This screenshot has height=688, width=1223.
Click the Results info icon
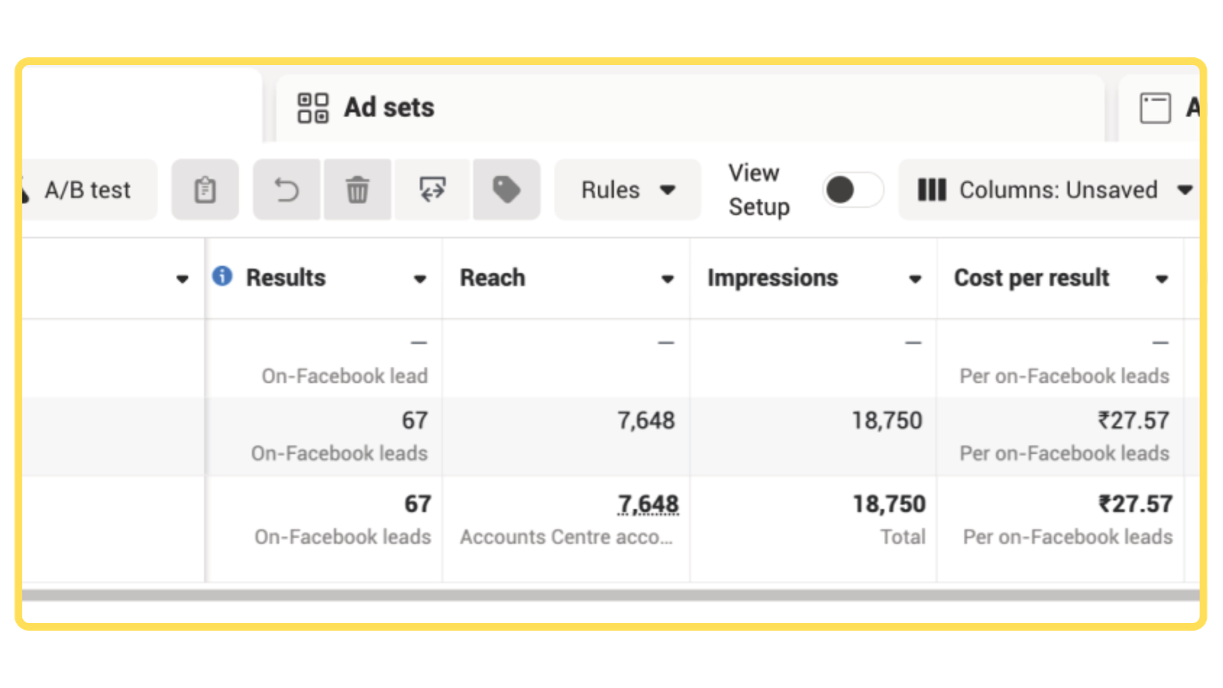(x=222, y=277)
